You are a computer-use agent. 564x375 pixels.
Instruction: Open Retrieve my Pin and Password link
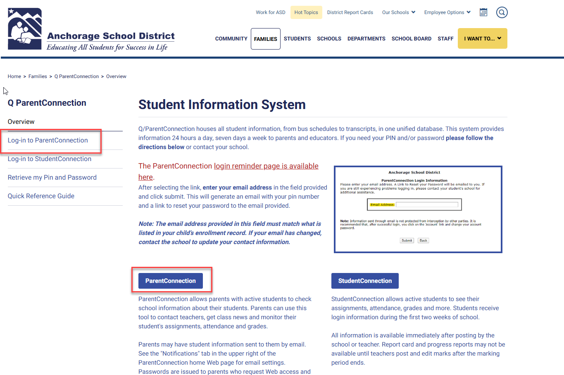(x=52, y=178)
